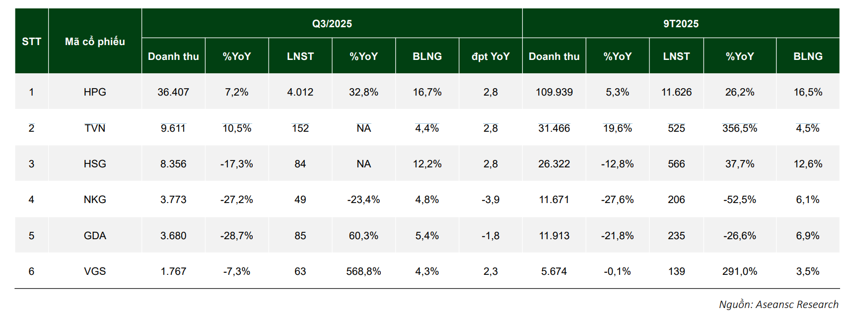The image size is (849, 311).
Task: Click the GDA stock code cell
Action: [95, 236]
